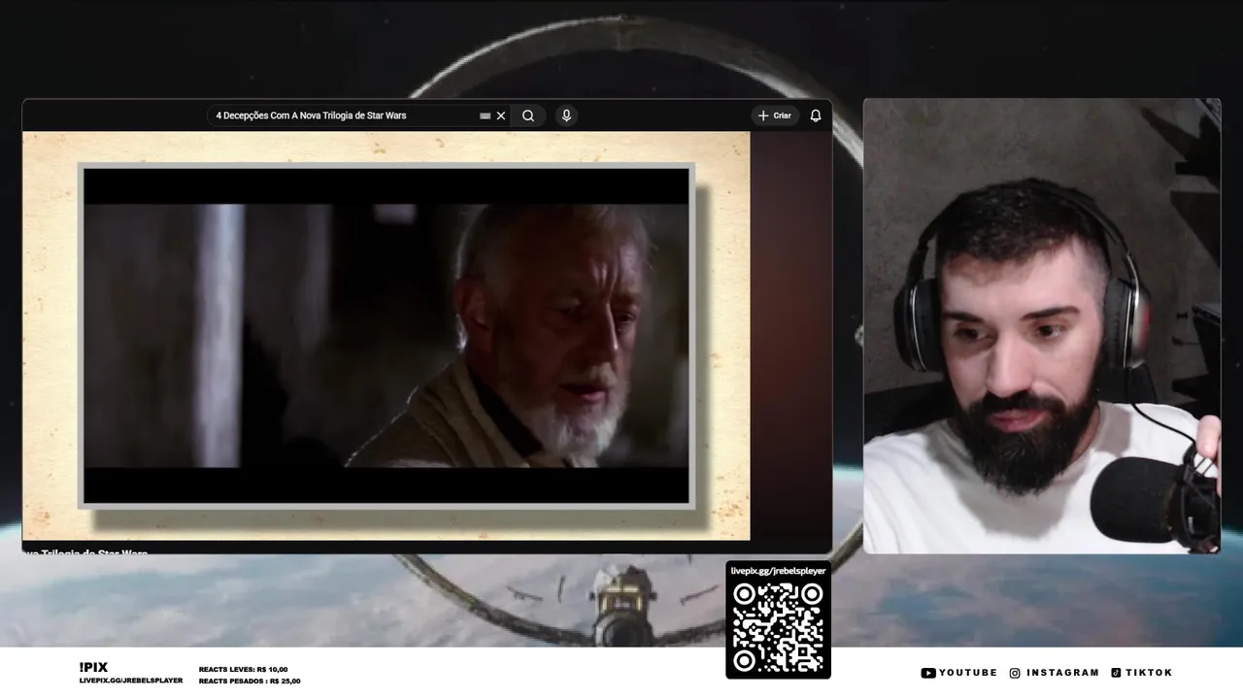Activate voice search microphone button
The width and height of the screenshot is (1243, 699).
click(566, 116)
